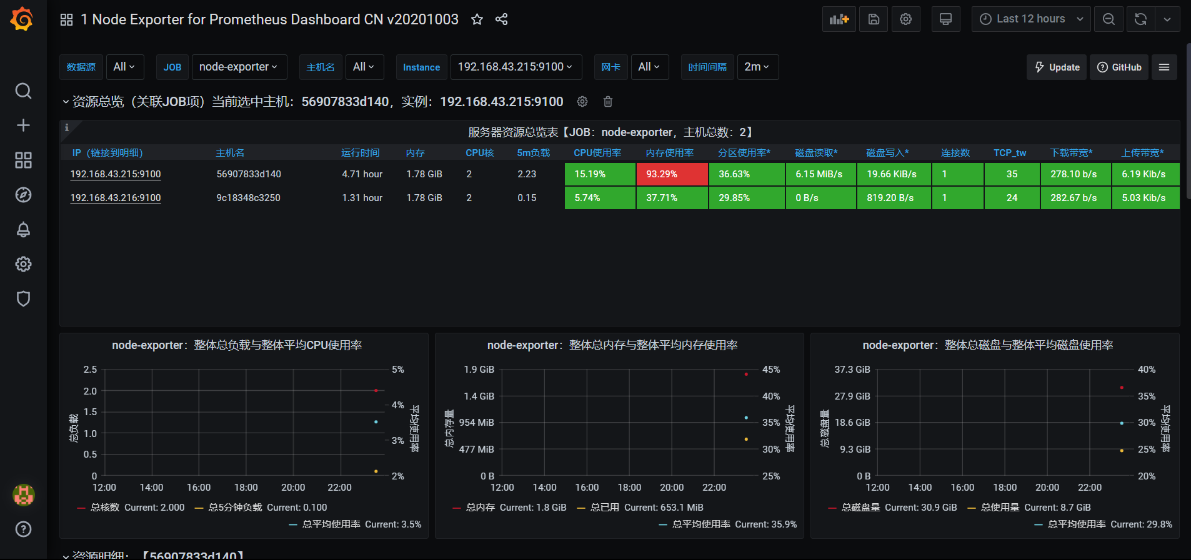1191x560 pixels.
Task: Open sidebar Create plus menu
Action: 23,125
